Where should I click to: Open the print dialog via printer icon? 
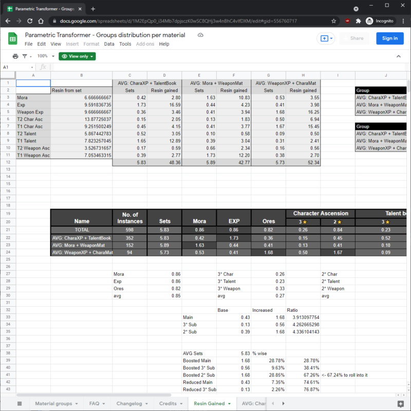click(15, 56)
